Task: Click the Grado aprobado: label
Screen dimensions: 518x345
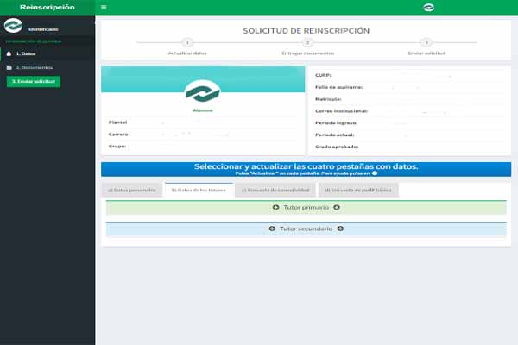Action: [x=337, y=147]
